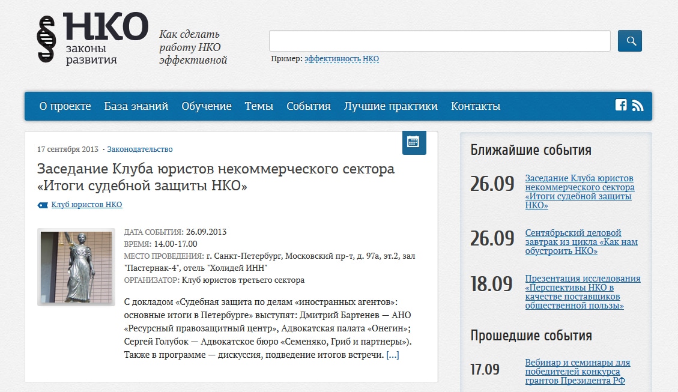Open the Презентация исследования event link
This screenshot has width=678, height=392.
tap(582, 292)
